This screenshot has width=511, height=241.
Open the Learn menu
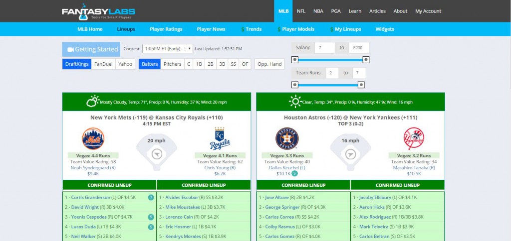(x=355, y=11)
